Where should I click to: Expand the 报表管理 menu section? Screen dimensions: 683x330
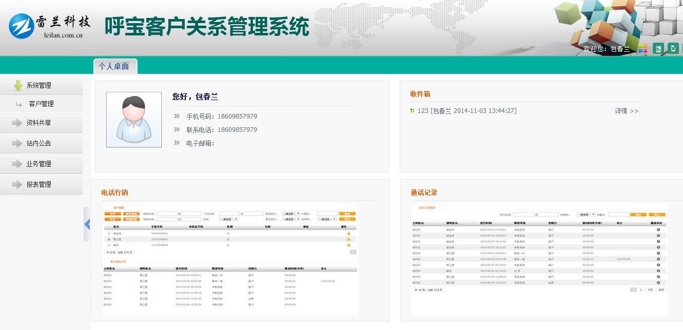coord(39,185)
